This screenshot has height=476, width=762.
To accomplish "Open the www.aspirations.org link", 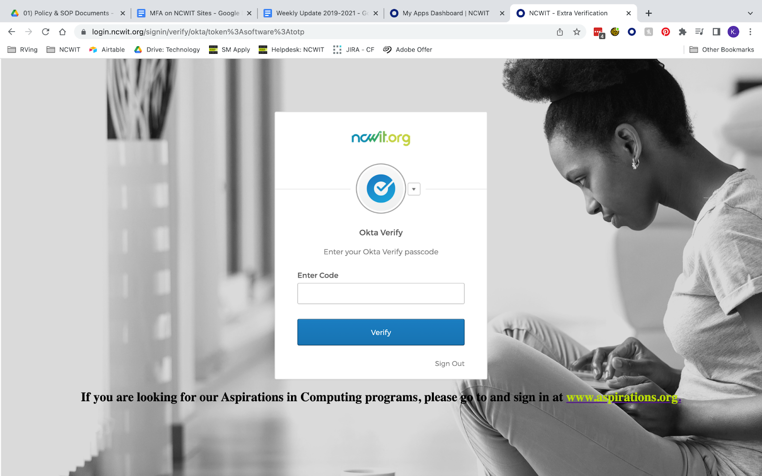I will 623,397.
